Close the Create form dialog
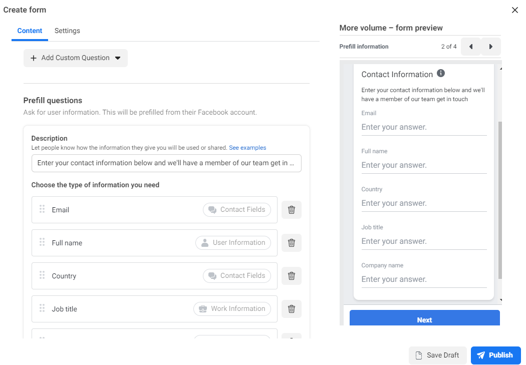526x365 pixels. (515, 10)
